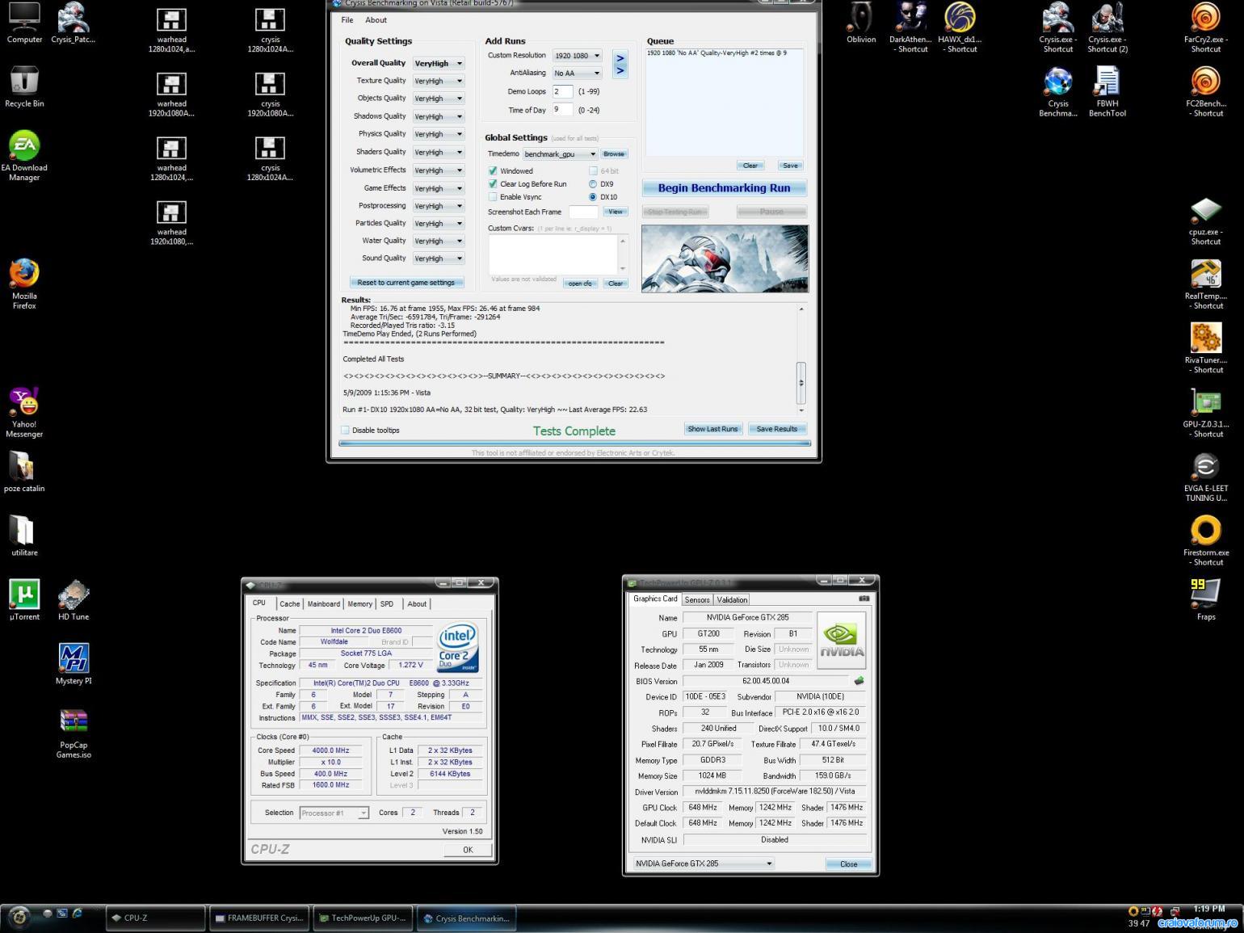Click Screenshot Each Frame input field
This screenshot has height=933, width=1244.
pyautogui.click(x=583, y=212)
